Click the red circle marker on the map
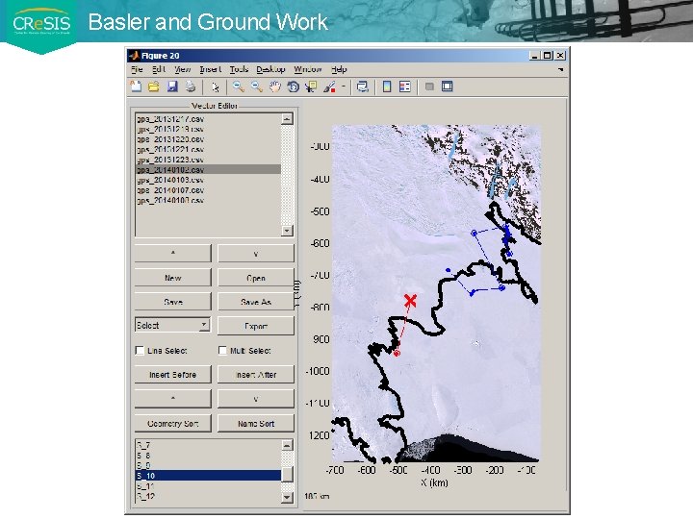693x519 pixels. click(397, 353)
